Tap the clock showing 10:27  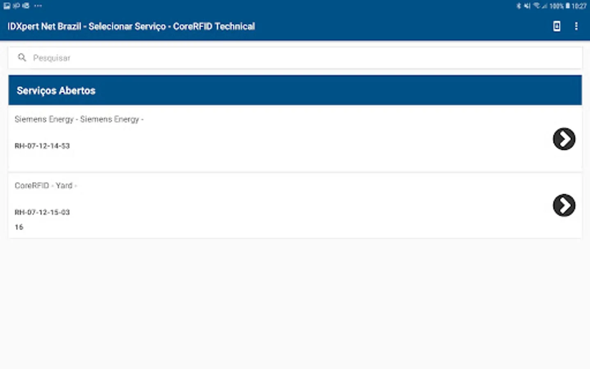[579, 6]
